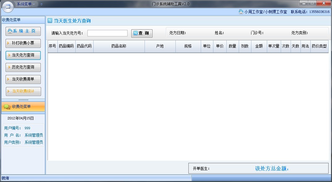The height and width of the screenshot is (182, 332).
Task: Sort by 药品编码 column header
Action: 66,46
